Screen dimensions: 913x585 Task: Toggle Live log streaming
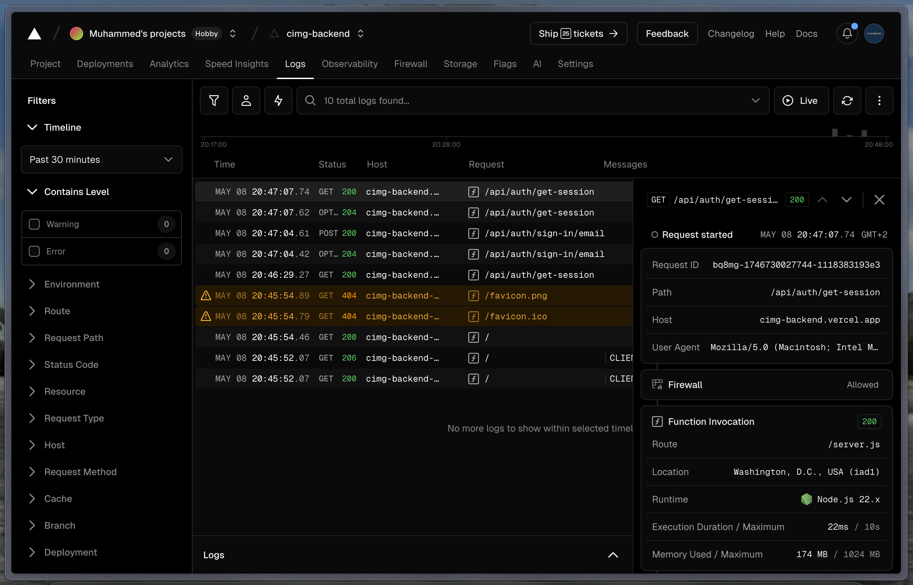pos(801,101)
